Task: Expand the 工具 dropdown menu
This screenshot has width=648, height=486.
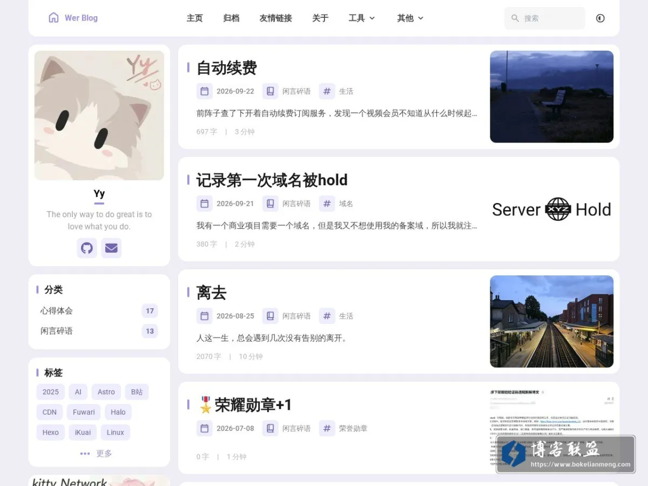Action: point(362,18)
